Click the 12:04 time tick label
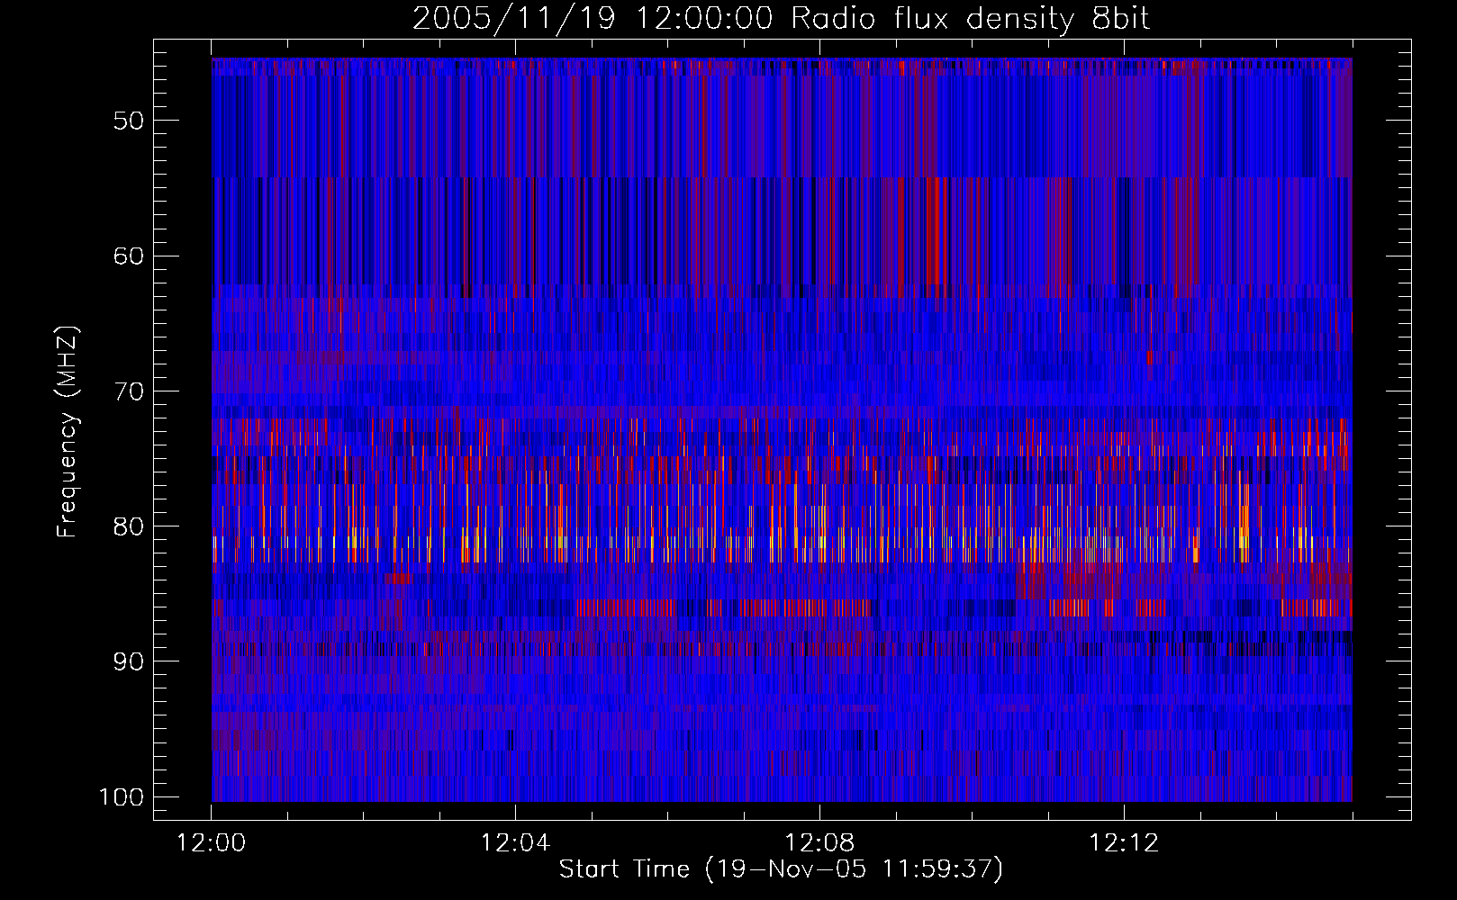 [x=515, y=843]
